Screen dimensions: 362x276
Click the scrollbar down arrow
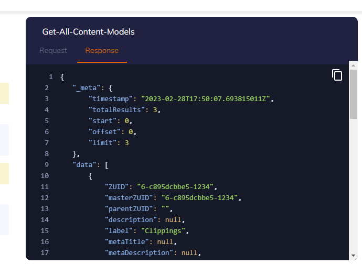[353, 256]
